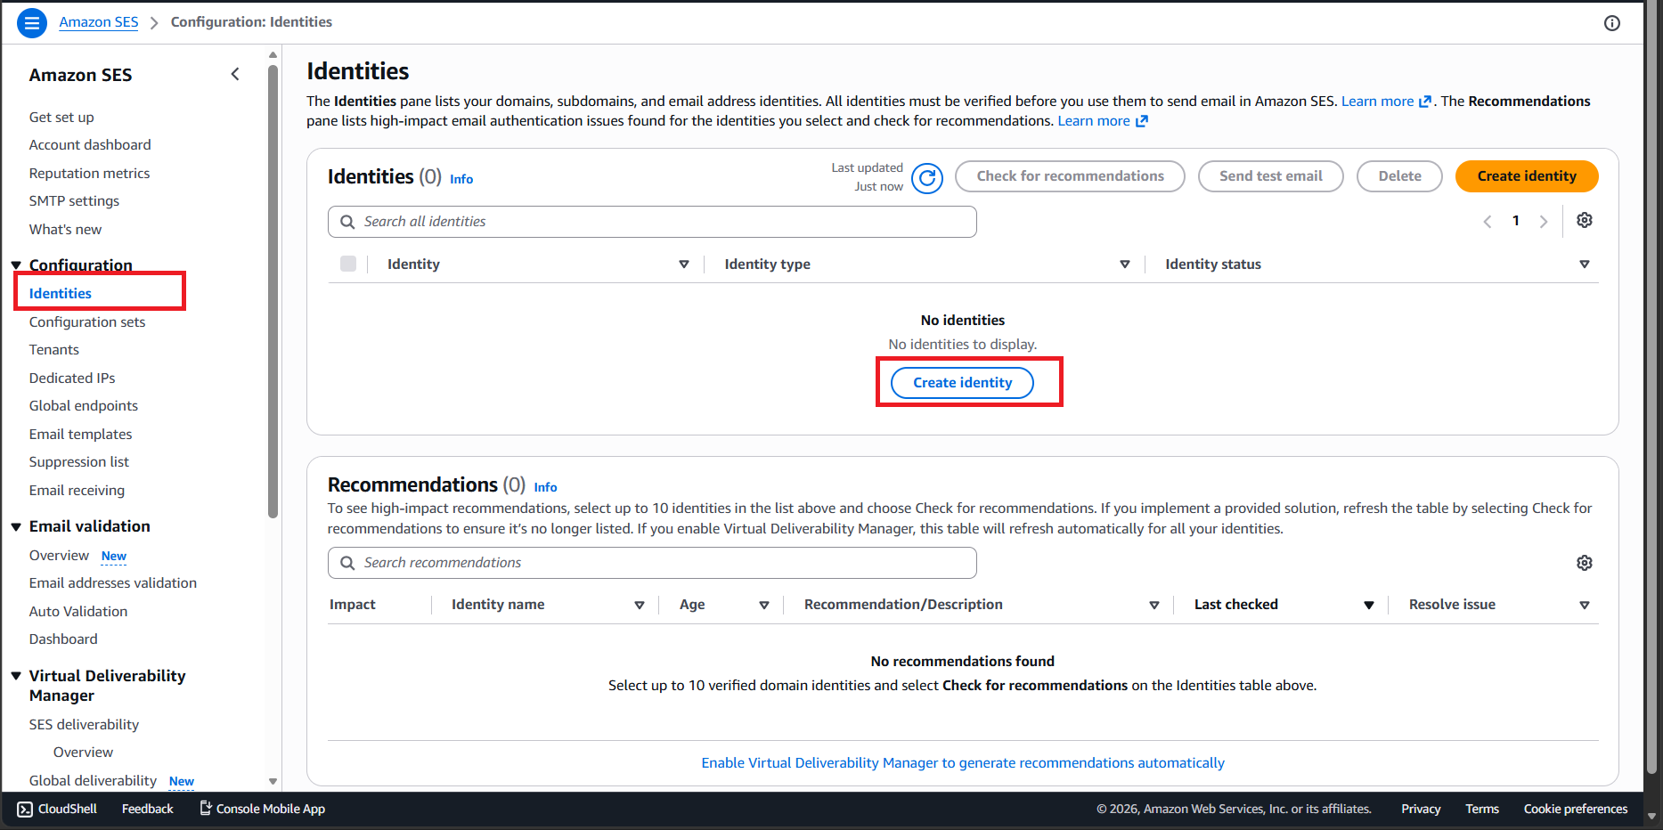Image resolution: width=1663 pixels, height=830 pixels.
Task: Open SES deliverability page
Action: tap(84, 724)
